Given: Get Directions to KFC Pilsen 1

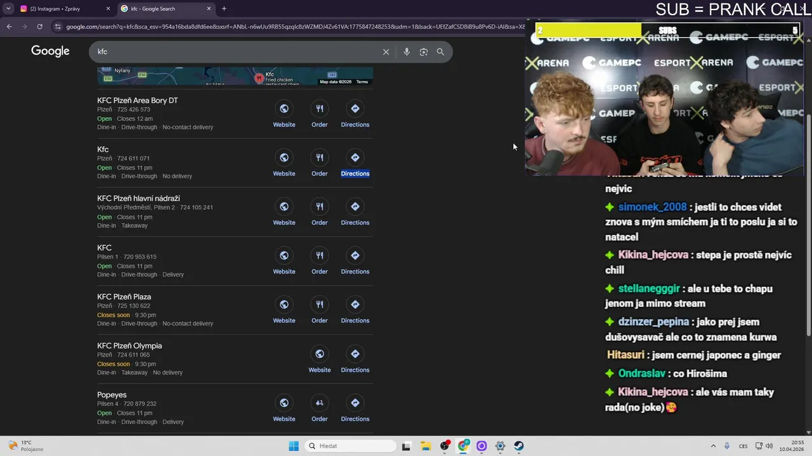Looking at the screenshot, I should tap(355, 262).
